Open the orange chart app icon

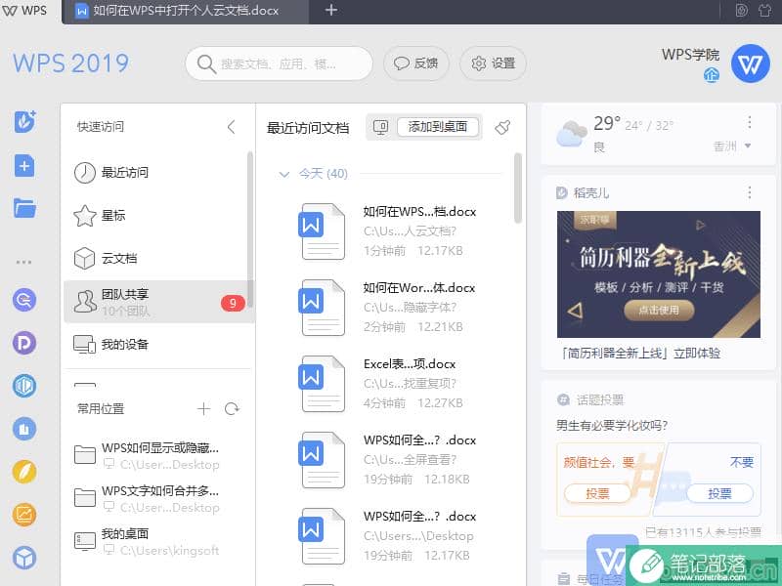pos(24,515)
